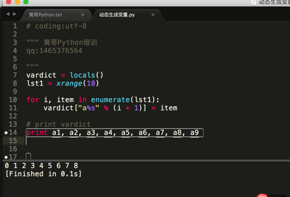Click the document icon in title bar
Screen dimensions: 290x197
(x=254, y=2)
